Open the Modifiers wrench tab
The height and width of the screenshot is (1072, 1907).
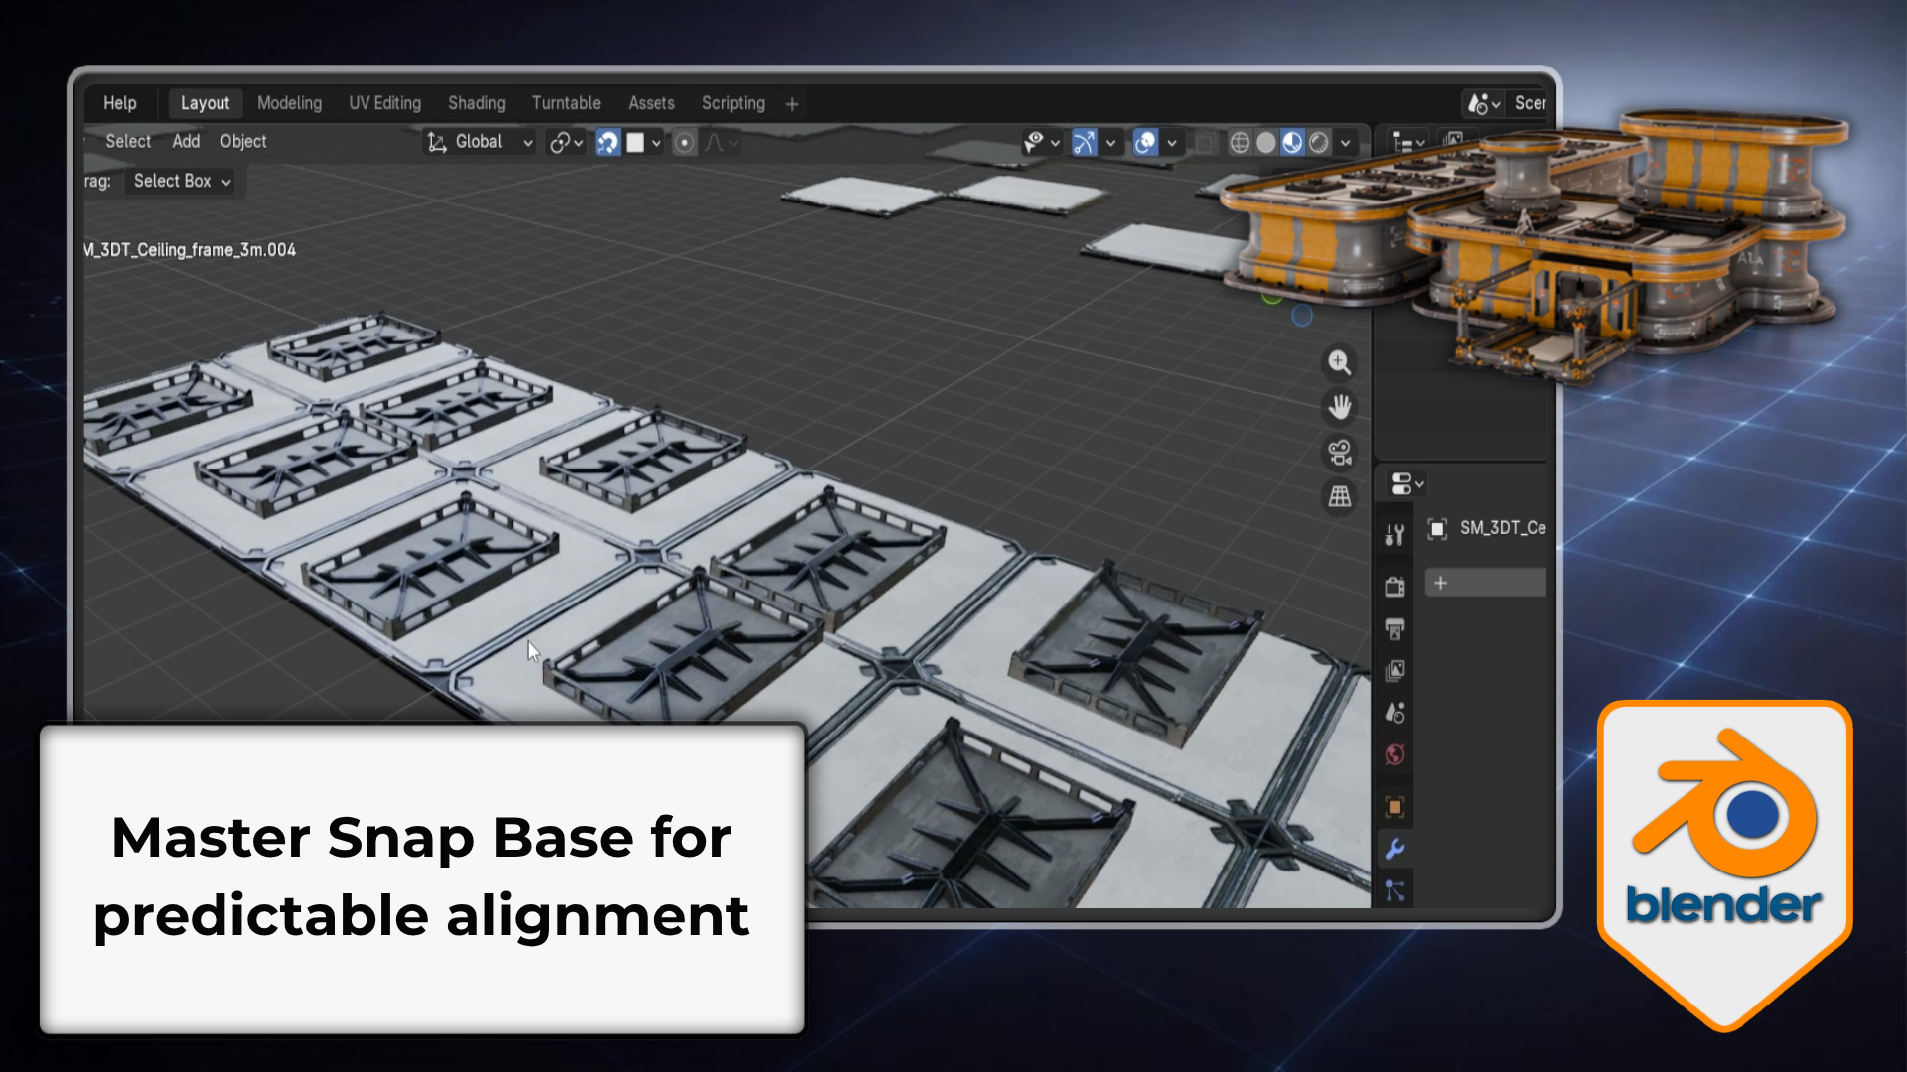tap(1394, 849)
